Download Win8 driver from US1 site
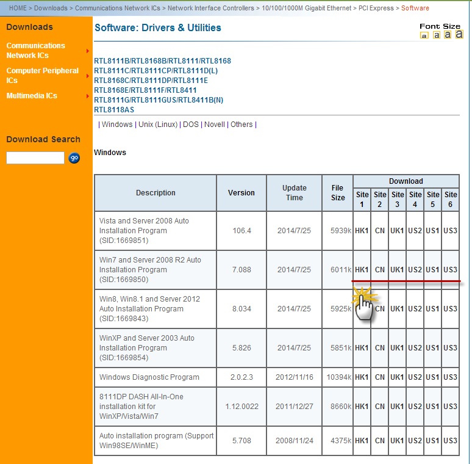 [x=432, y=309]
